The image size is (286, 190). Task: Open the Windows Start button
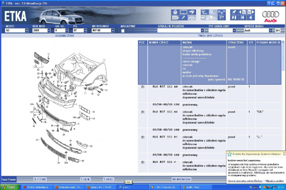10,187
